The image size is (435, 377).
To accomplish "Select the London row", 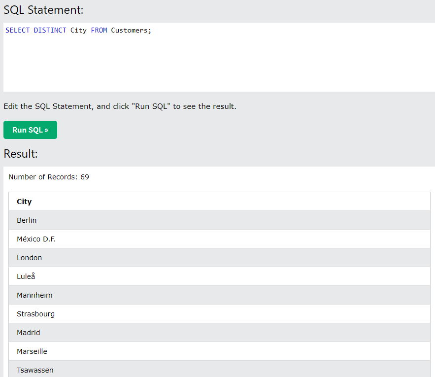I will coord(219,258).
